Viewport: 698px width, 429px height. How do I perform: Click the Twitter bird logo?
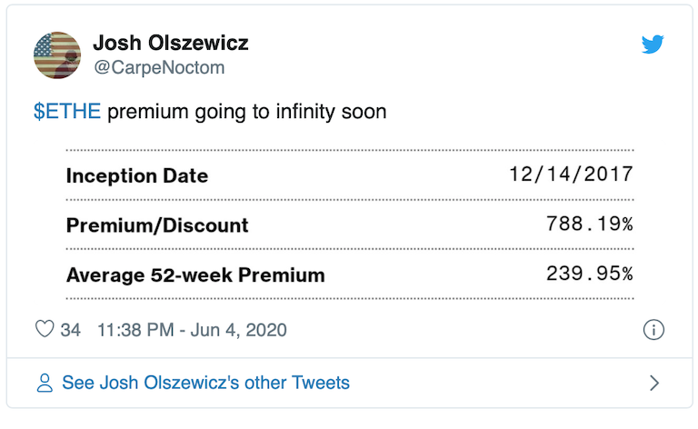[653, 44]
